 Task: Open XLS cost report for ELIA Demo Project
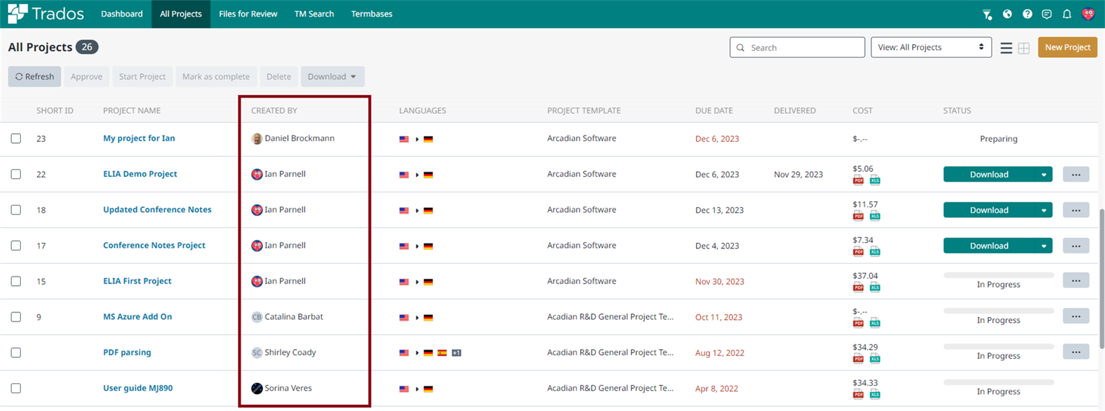click(x=875, y=180)
